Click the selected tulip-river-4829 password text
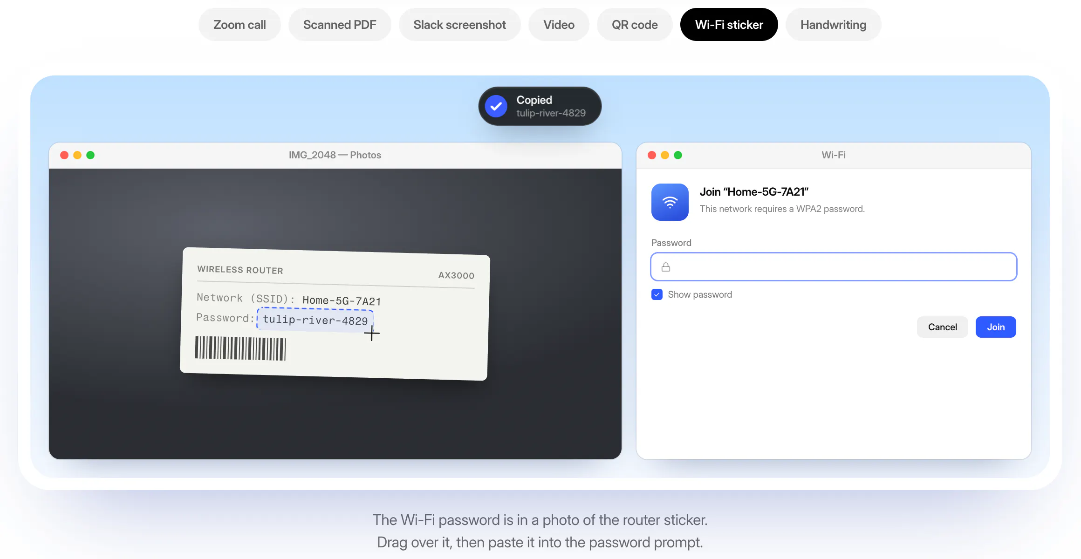Image resolution: width=1081 pixels, height=559 pixels. pyautogui.click(x=315, y=320)
